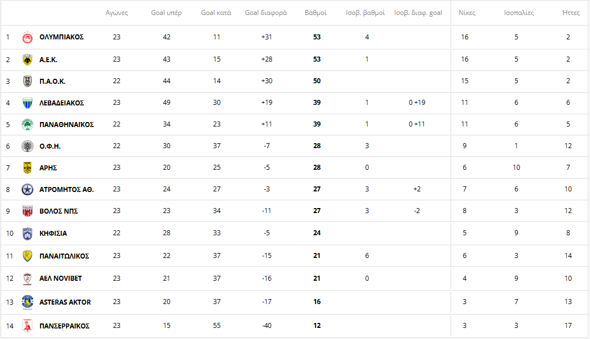Screen dimensions: 590x339
Task: Click the Ισοπαλίες column header
Action: tap(519, 13)
